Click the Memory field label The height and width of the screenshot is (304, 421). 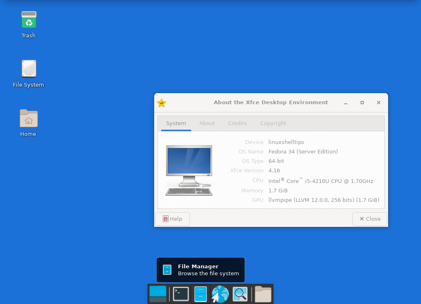coord(252,190)
